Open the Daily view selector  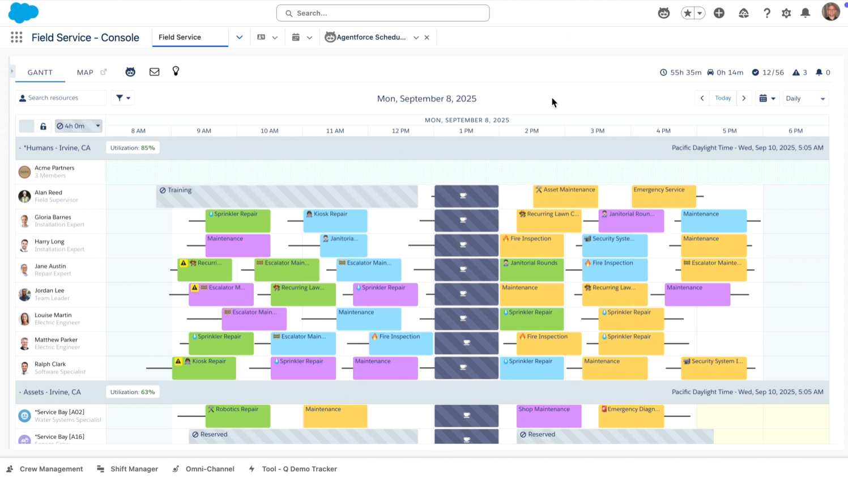point(805,98)
